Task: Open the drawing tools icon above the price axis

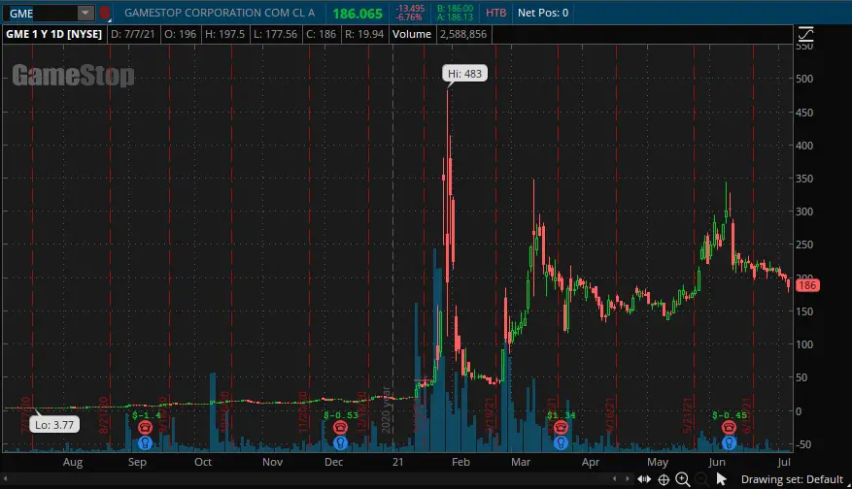Action: (805, 35)
